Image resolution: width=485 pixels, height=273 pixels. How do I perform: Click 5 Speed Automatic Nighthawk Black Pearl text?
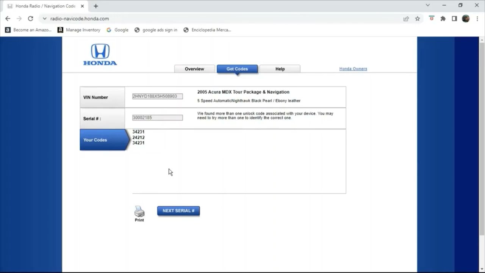pos(249,101)
